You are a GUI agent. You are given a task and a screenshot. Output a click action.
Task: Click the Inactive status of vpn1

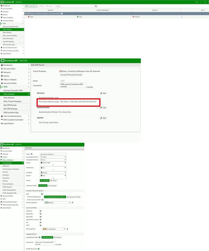(x=136, y=17)
